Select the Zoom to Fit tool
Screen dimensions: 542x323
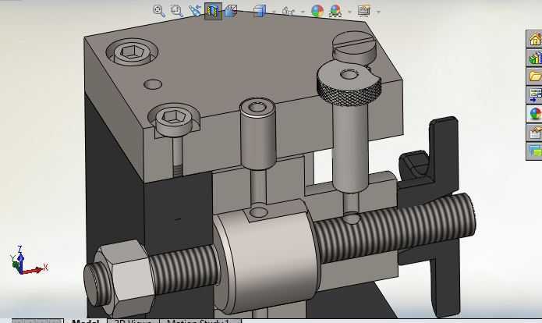point(159,11)
